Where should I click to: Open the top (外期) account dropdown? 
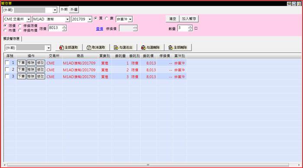click(55, 10)
